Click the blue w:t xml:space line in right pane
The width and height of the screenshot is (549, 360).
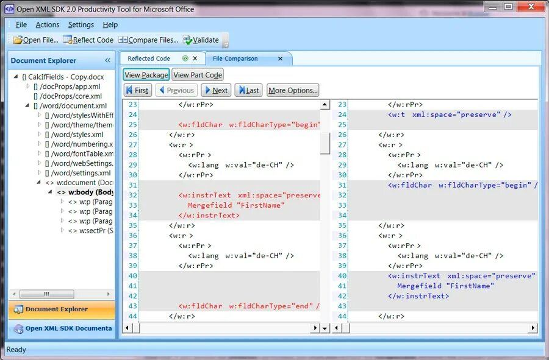click(450, 115)
